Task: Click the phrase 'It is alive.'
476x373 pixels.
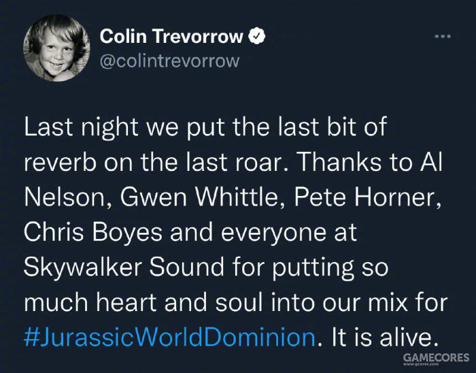Action: click(385, 337)
